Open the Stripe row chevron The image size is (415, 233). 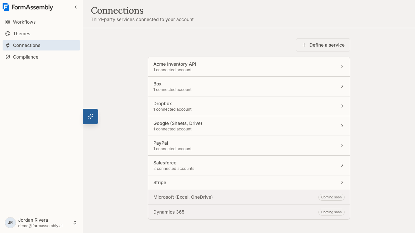tap(342, 183)
